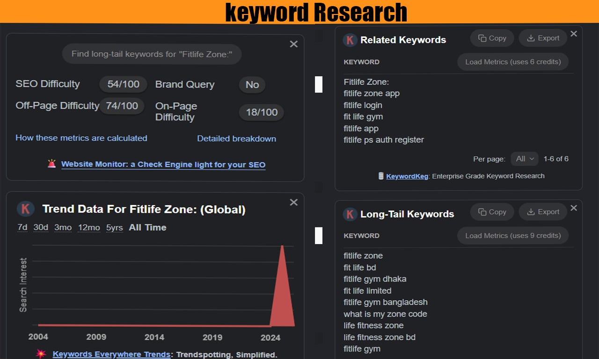Select long-tail keyword 'what is my zone code'
599x359 pixels.
tap(385, 314)
